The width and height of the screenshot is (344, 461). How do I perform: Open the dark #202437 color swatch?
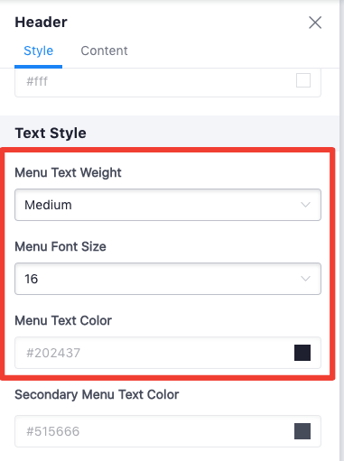click(x=302, y=353)
